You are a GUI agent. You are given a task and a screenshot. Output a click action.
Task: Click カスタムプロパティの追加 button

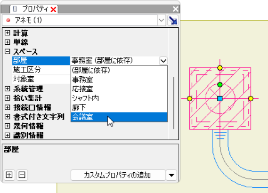pos(118,175)
